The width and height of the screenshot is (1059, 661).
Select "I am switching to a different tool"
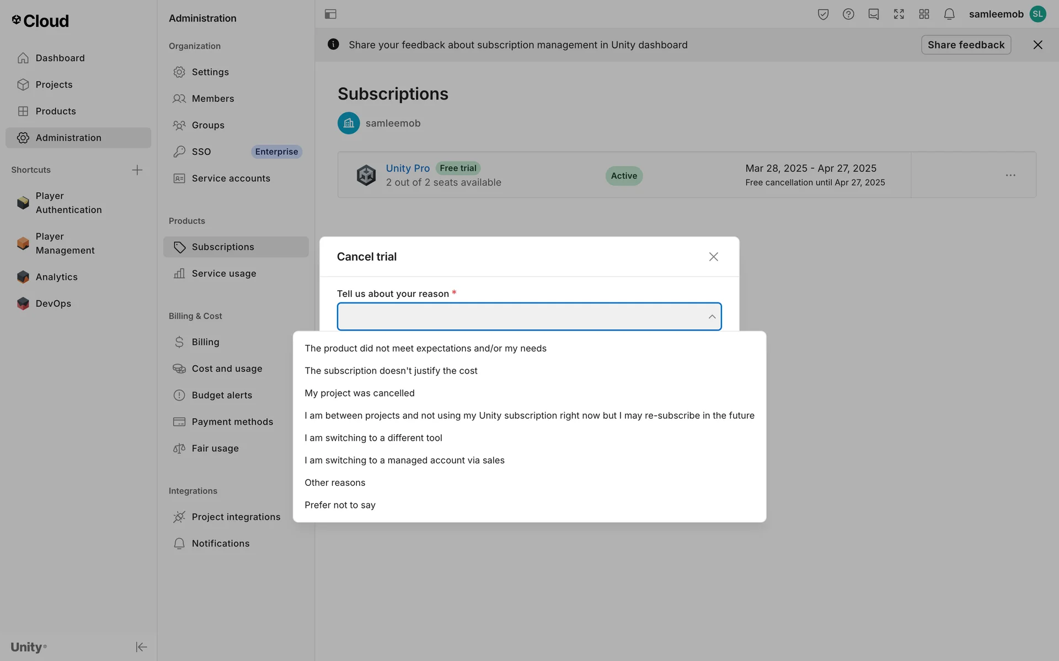point(373,438)
